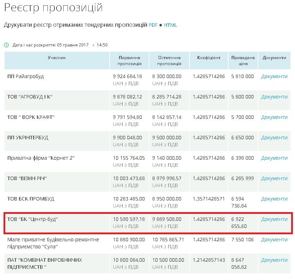Viewport: 295px width, 280px height.
Task: Open Документи for ТОВ "ВІЗИН РІЧ"
Action: pyautogui.click(x=274, y=178)
